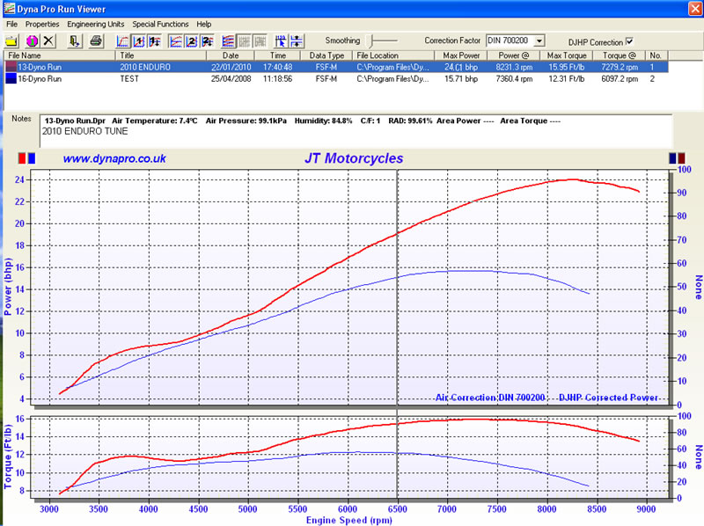Click the Time column header
This screenshot has height=526, width=704.
[x=277, y=55]
